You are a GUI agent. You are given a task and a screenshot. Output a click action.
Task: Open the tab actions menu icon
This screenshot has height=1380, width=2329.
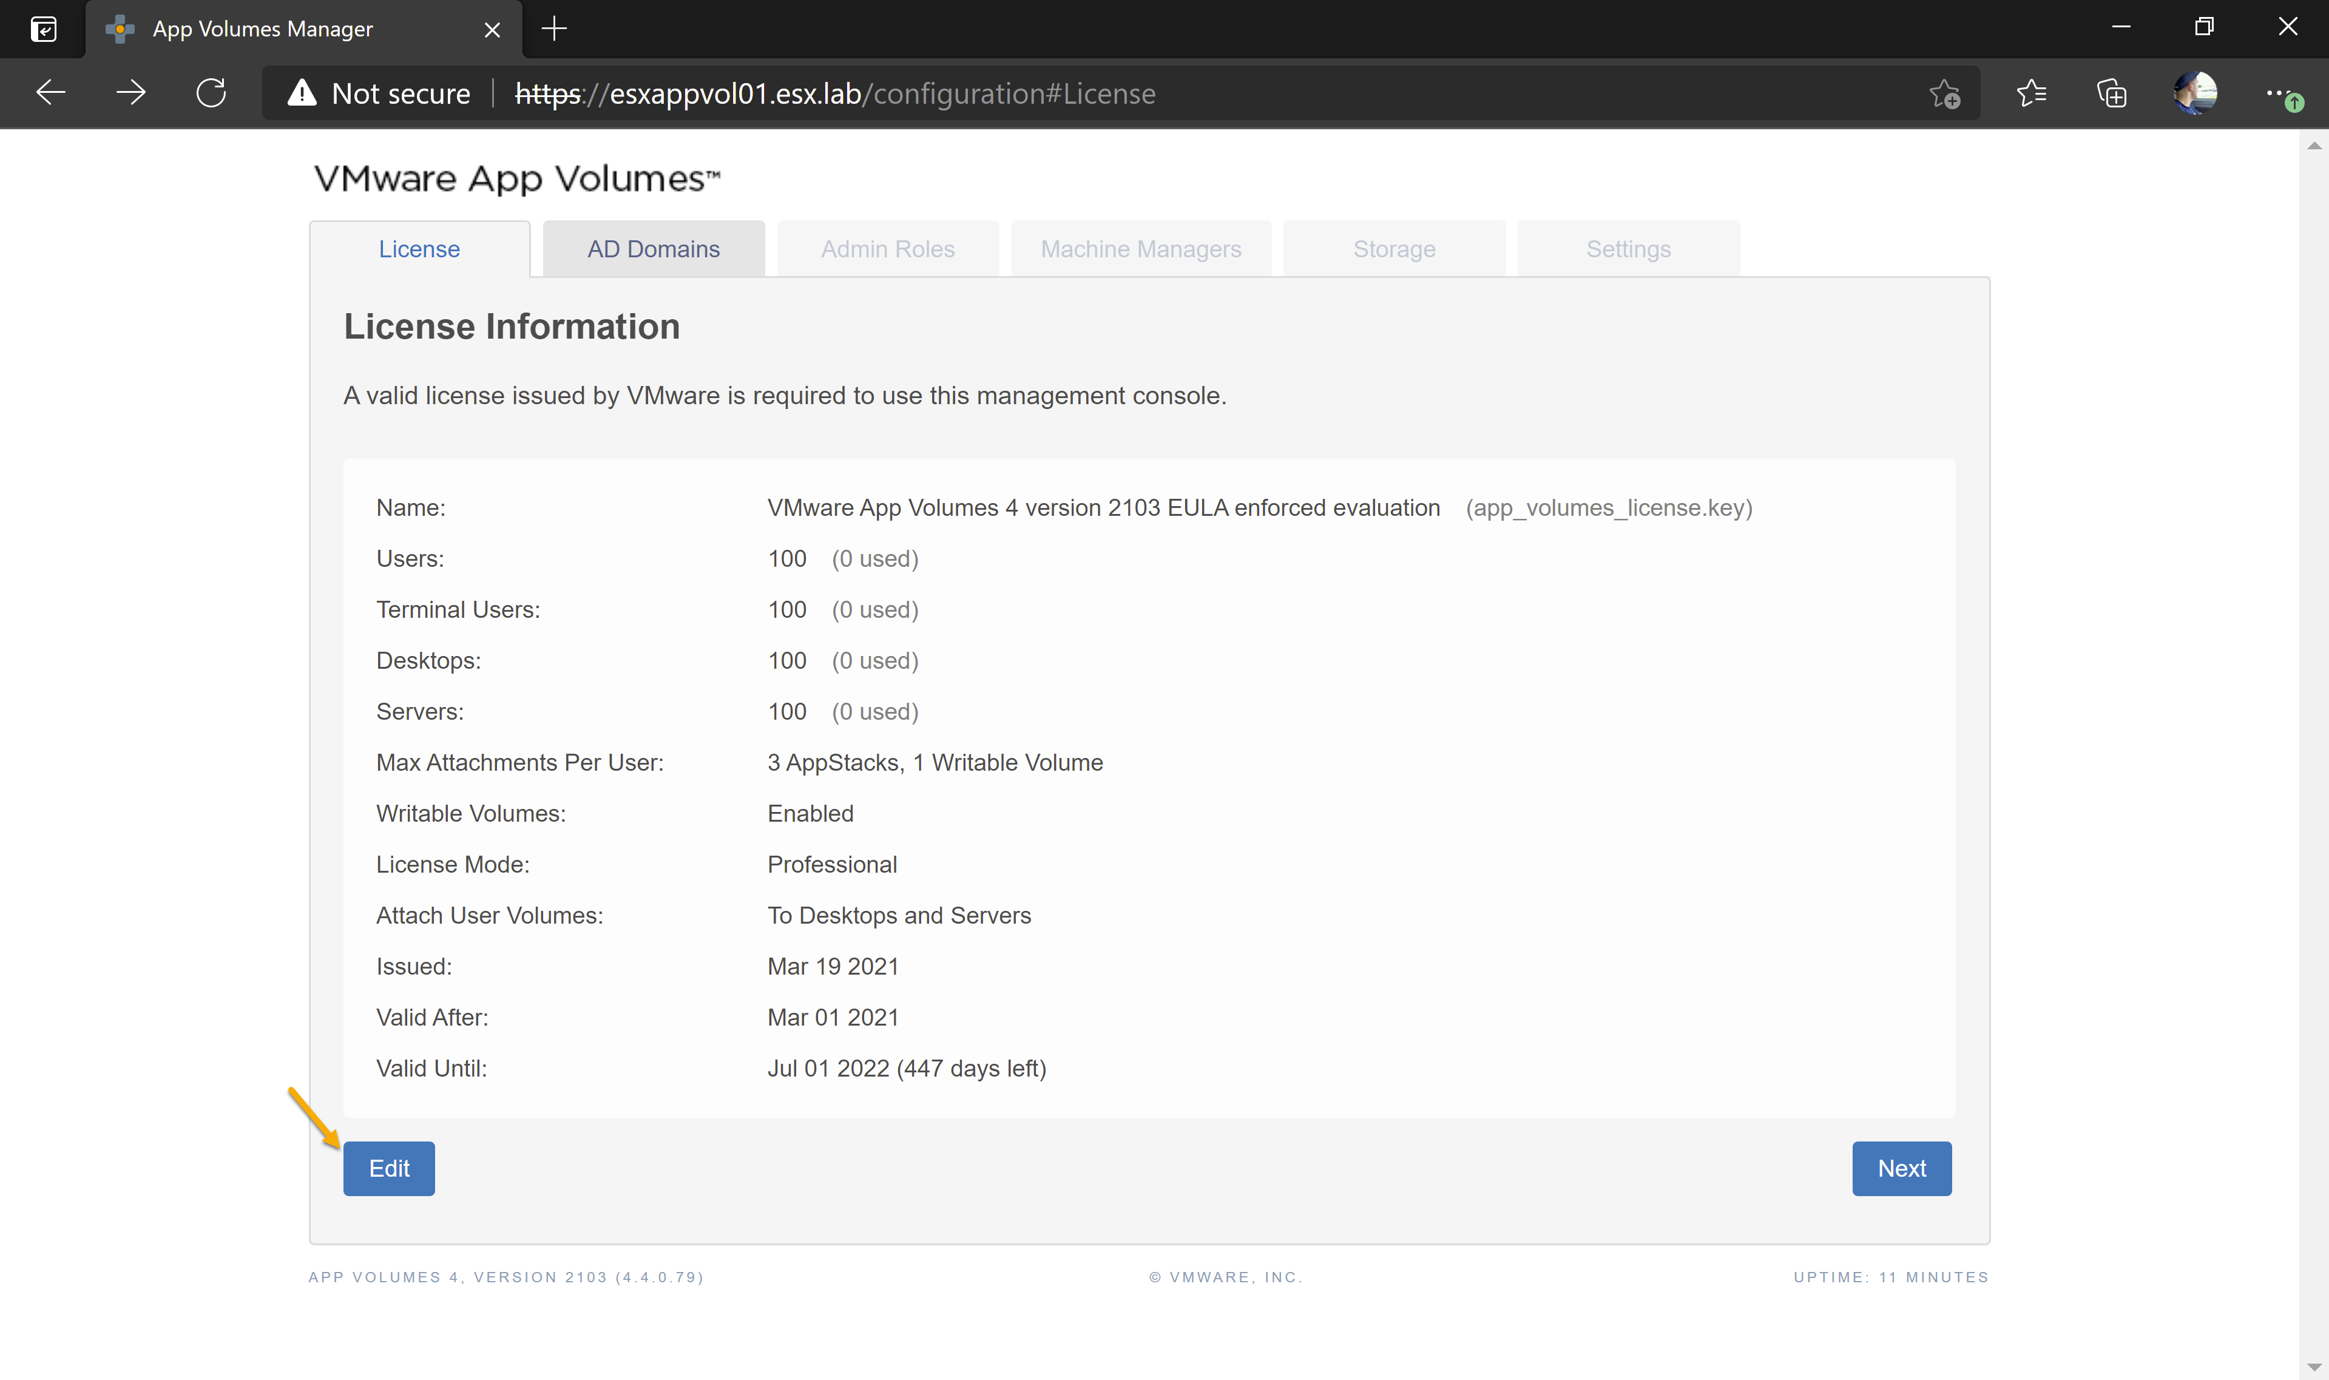pos(44,29)
